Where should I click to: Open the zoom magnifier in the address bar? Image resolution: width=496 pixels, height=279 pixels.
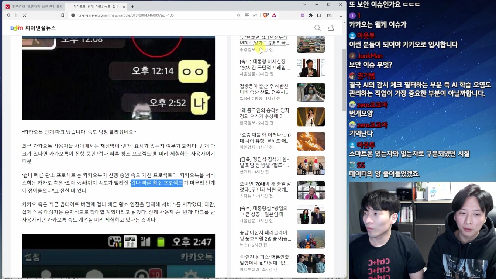[239, 15]
